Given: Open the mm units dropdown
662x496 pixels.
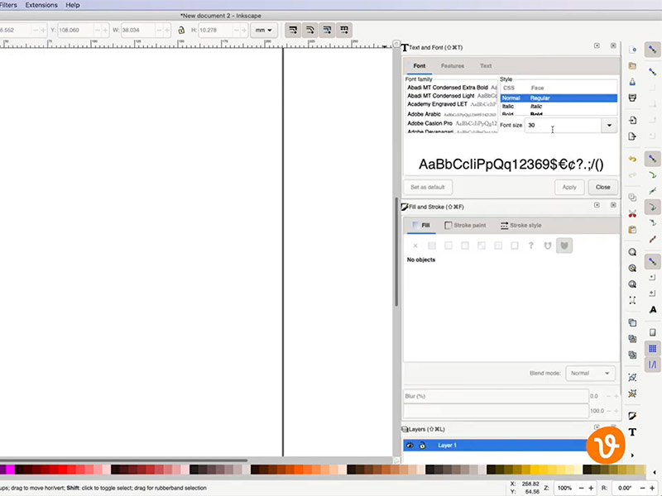Looking at the screenshot, I should click(264, 30).
